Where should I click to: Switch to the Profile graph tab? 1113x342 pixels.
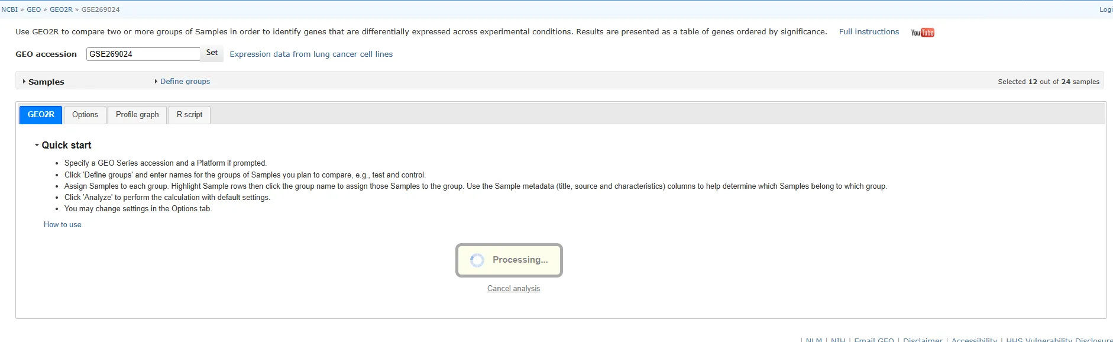coord(137,115)
